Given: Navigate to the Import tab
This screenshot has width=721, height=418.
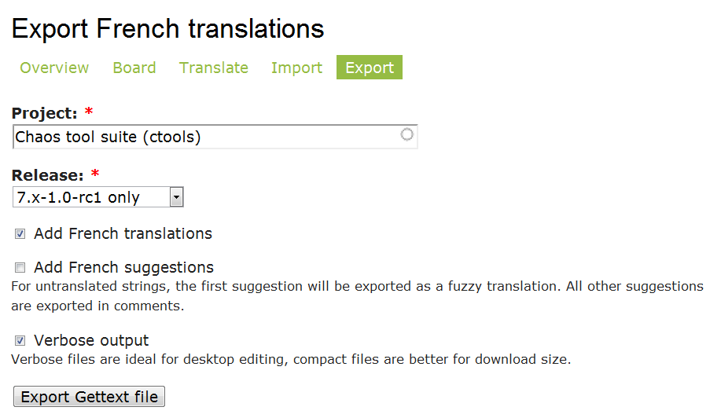Looking at the screenshot, I should (296, 68).
